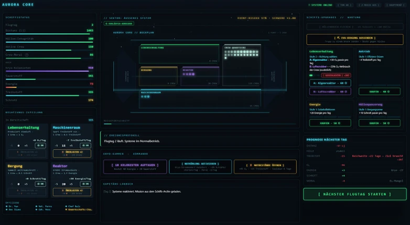This screenshot has width=410, height=225.
Task: Click the Reisefortschritt progress bar
Action: [200, 124]
